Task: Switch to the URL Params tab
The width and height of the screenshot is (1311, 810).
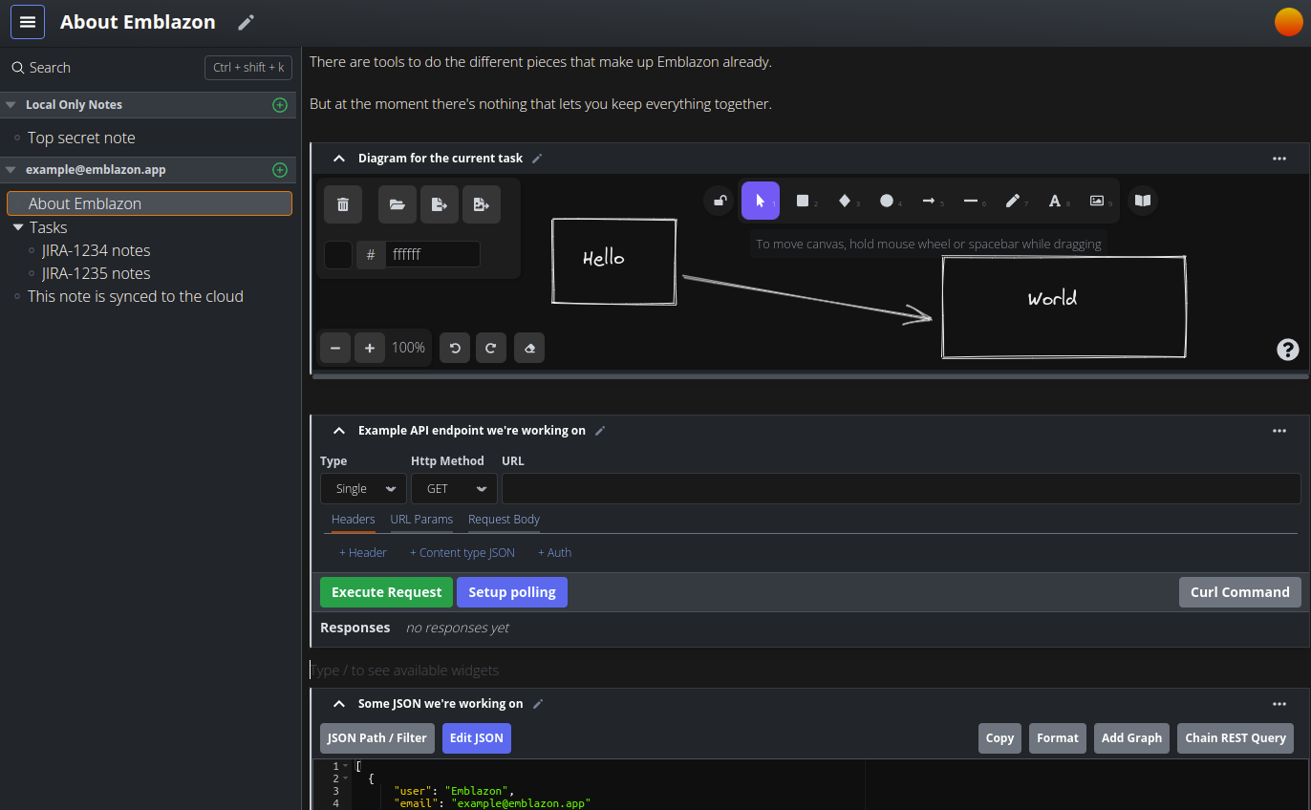Action: (x=421, y=519)
